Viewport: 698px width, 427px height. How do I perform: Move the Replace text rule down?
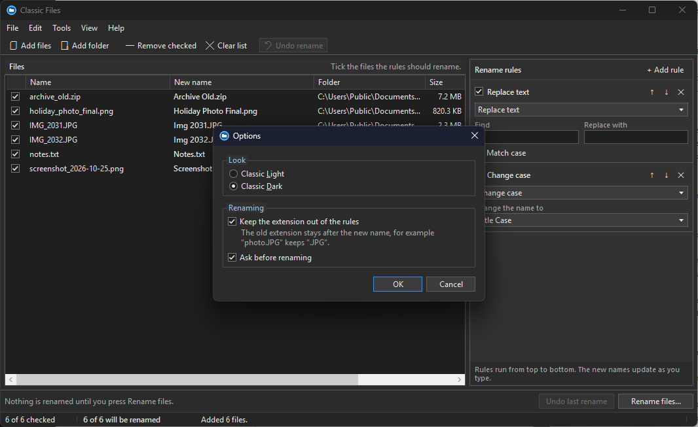coord(667,92)
